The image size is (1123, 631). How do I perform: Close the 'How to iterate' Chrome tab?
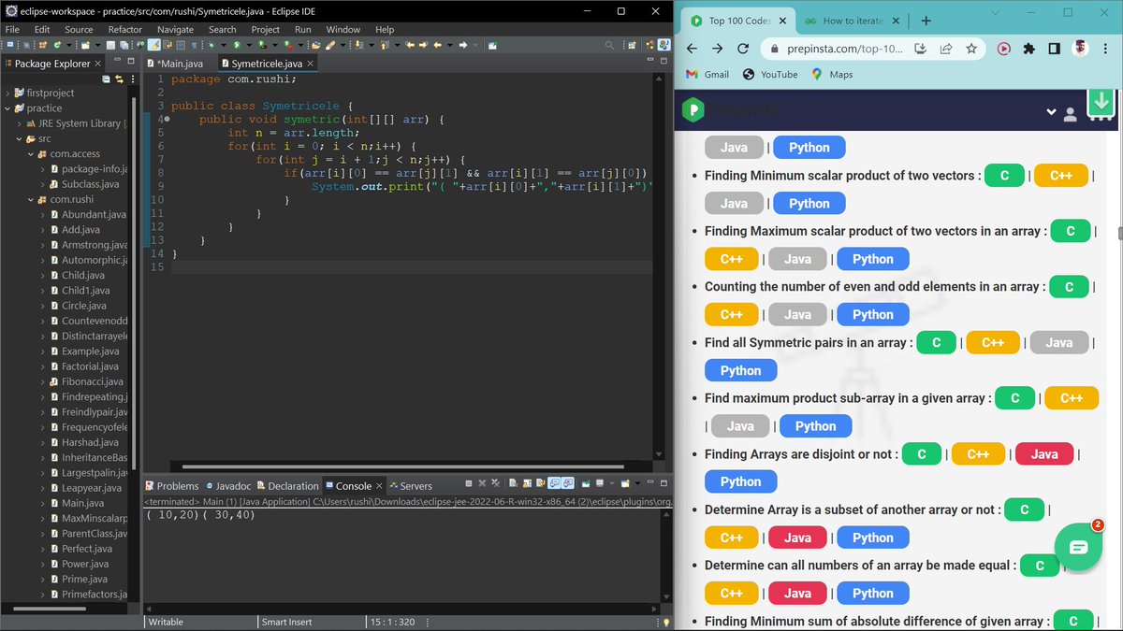click(x=895, y=21)
